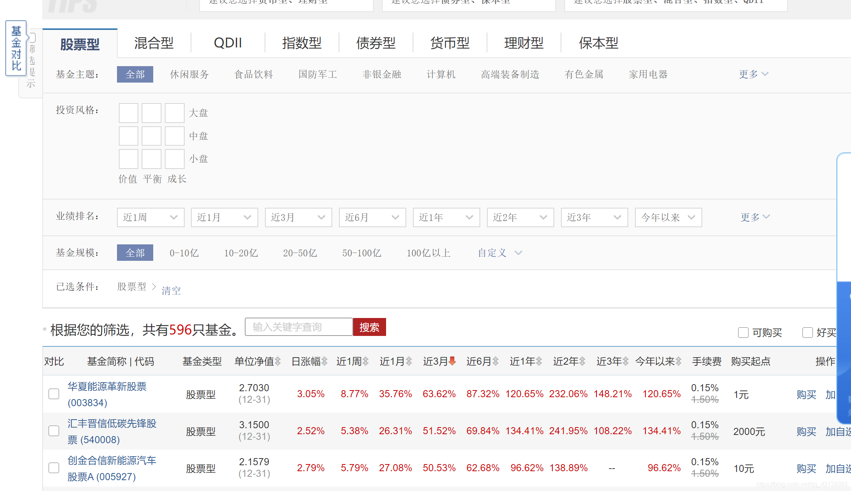851x491 pixels.
Task: Sort table by 近6月 column
Action: (482, 361)
